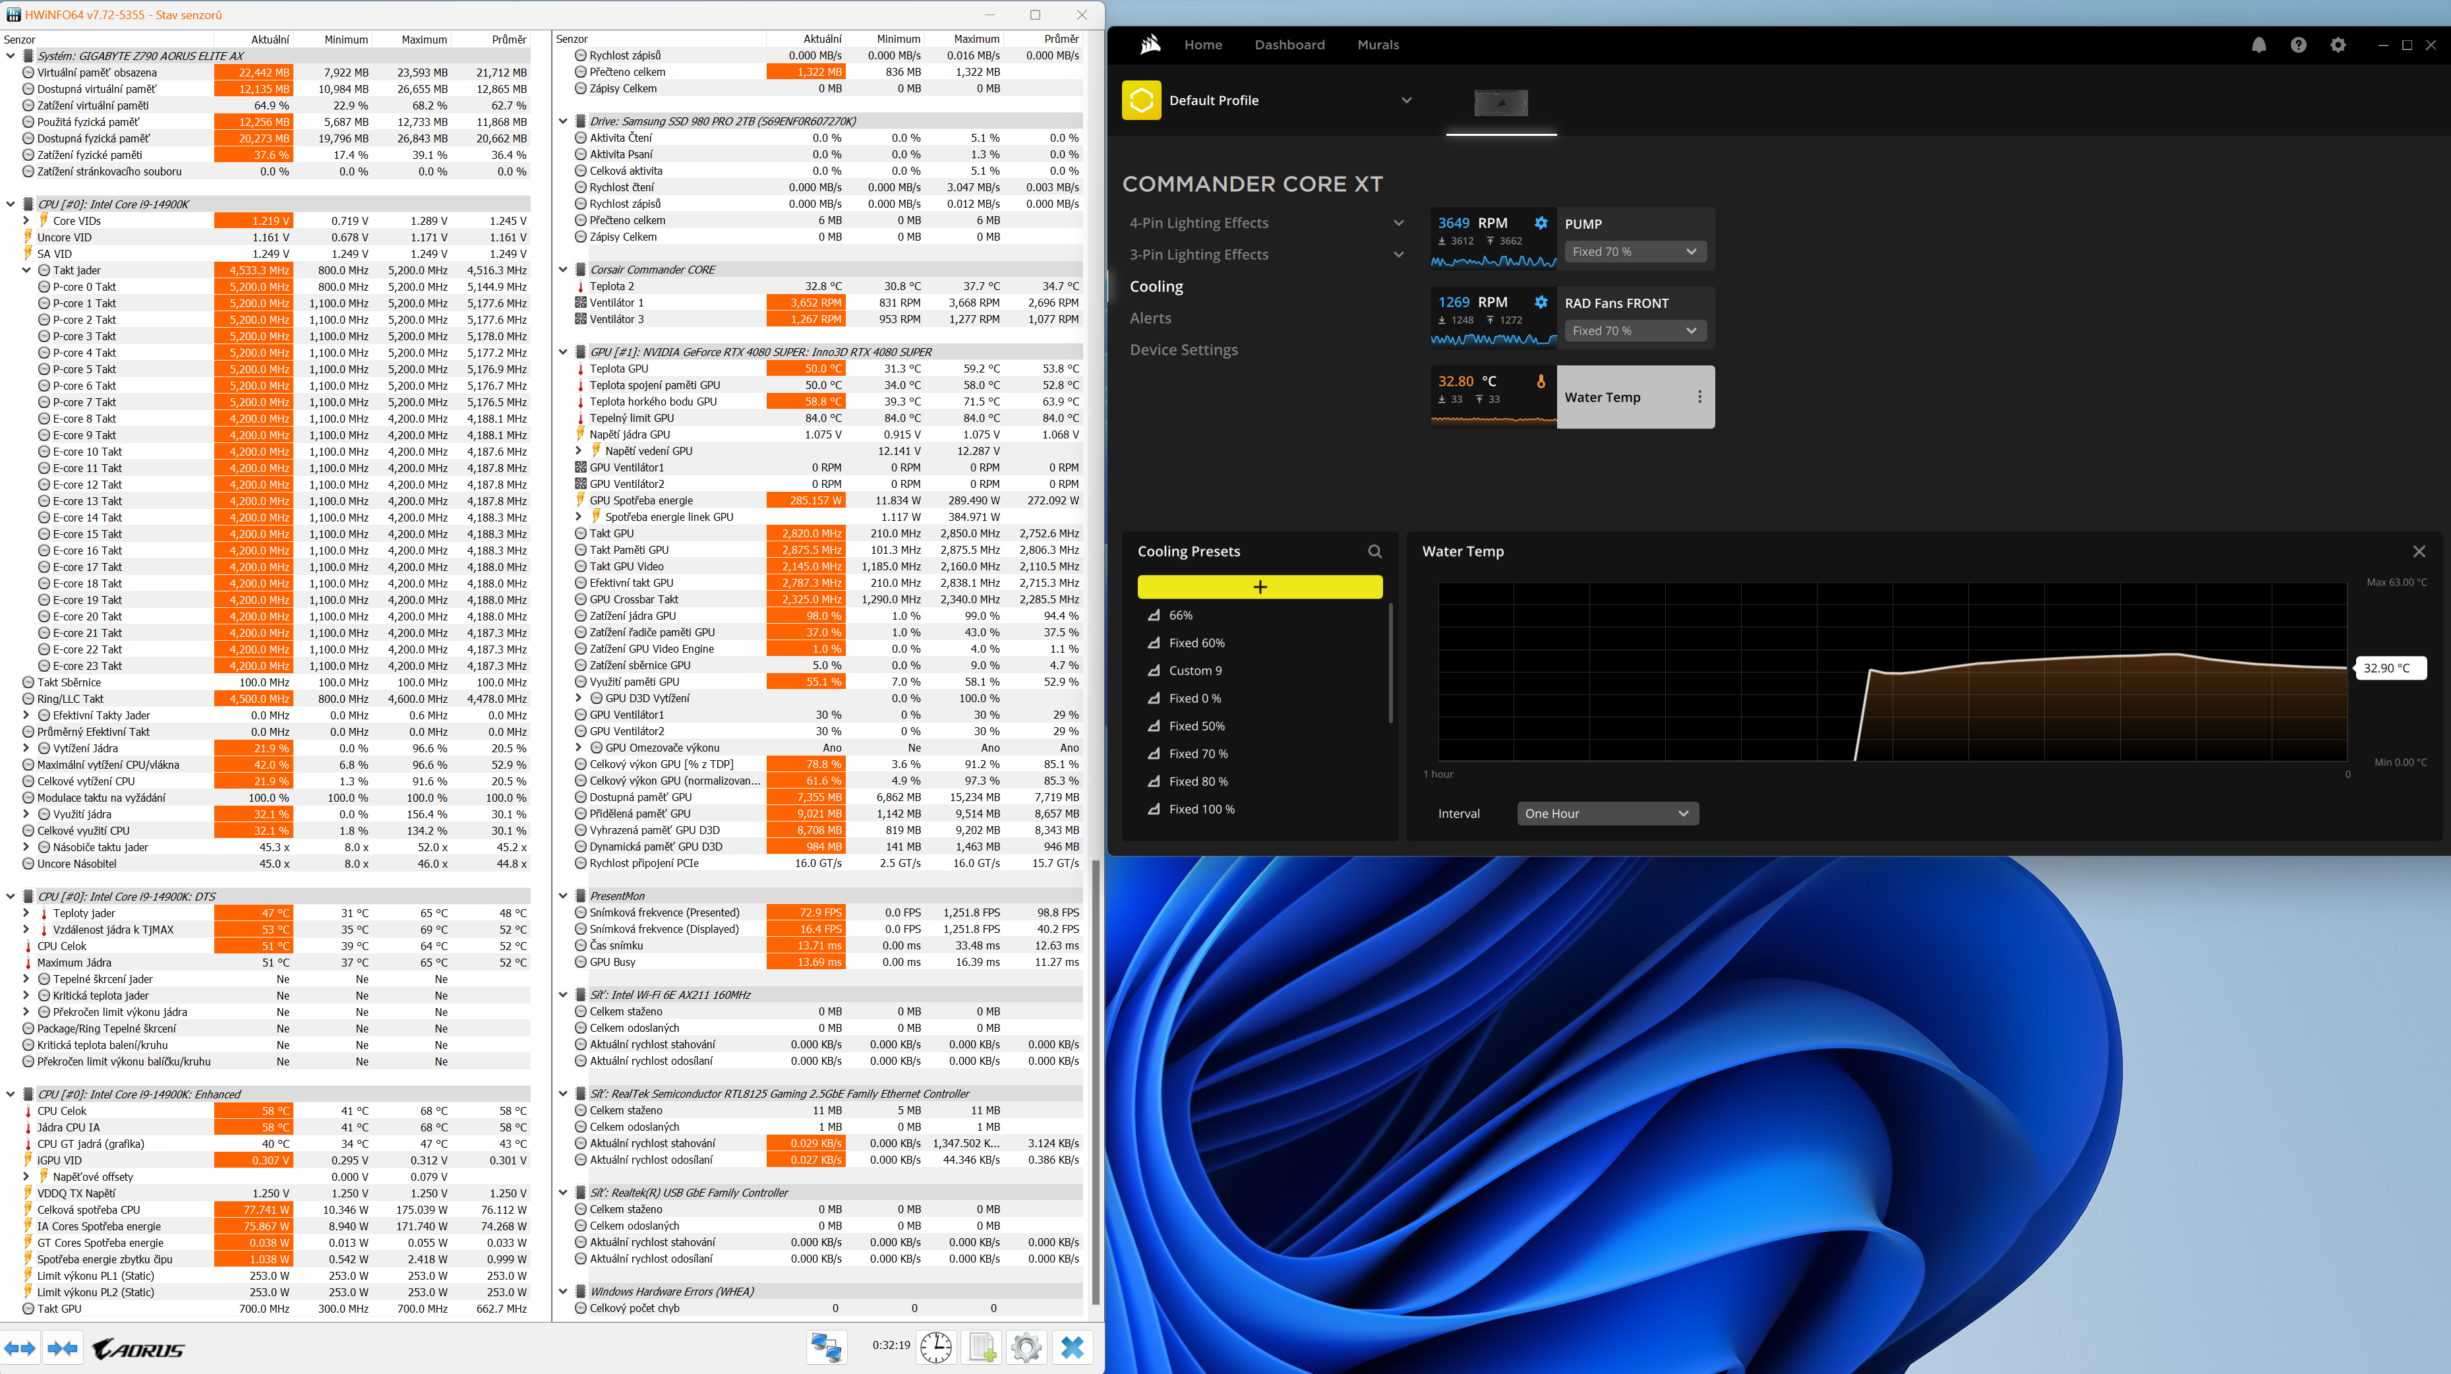This screenshot has width=2451, height=1374.
Task: Open PUMP Fixed 70 % preset dropdown
Action: (1636, 251)
